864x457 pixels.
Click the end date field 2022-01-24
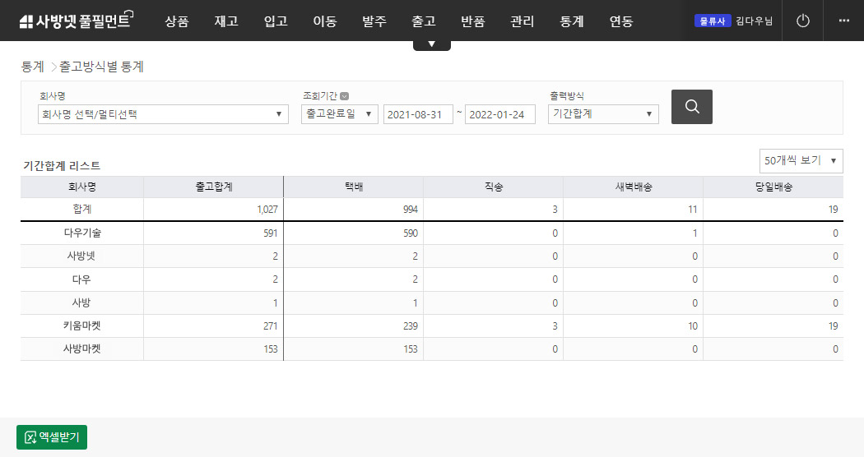pos(499,114)
